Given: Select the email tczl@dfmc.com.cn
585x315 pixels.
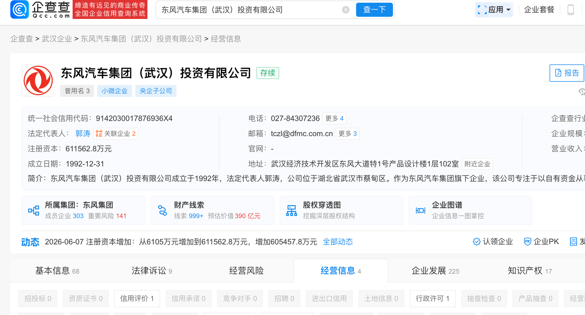Looking at the screenshot, I should pyautogui.click(x=302, y=134).
